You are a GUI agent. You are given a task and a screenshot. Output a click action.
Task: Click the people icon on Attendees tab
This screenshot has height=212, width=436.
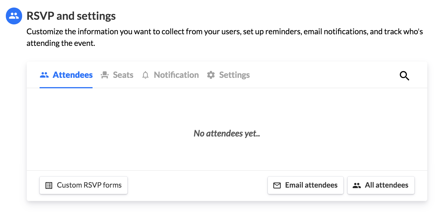[x=44, y=75]
